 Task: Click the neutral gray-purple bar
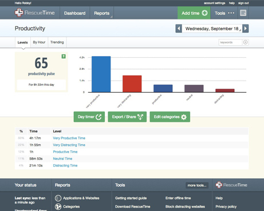[x=194, y=89]
